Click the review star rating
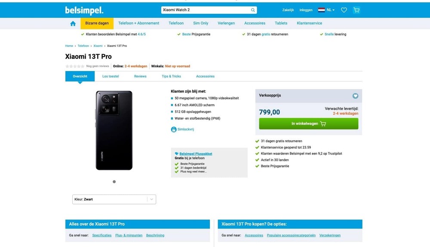 pyautogui.click(x=75, y=66)
